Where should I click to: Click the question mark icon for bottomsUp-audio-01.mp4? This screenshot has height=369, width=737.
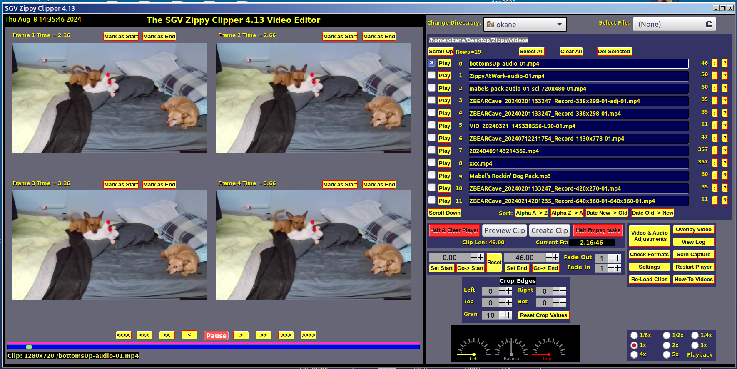click(x=725, y=63)
